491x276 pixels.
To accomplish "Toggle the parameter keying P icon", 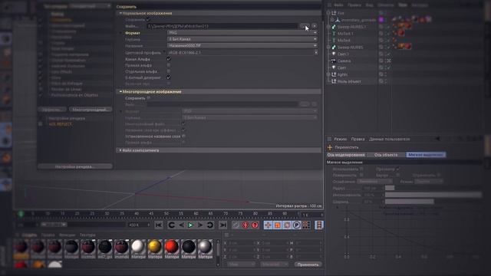I will point(297,225).
